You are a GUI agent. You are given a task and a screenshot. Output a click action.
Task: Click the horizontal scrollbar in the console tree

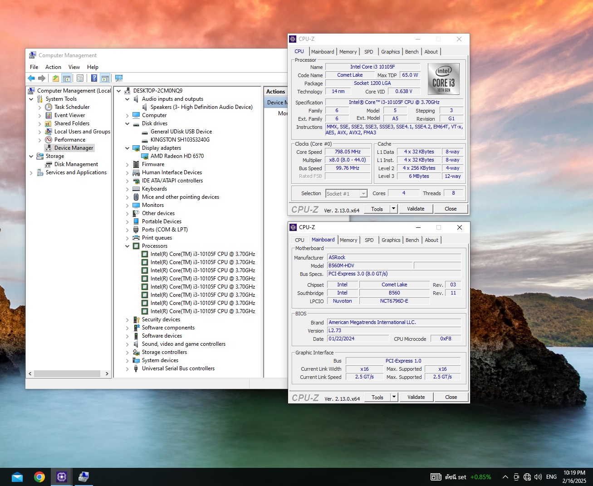(x=68, y=374)
